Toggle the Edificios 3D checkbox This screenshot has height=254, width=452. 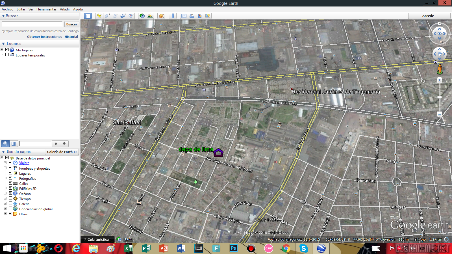10,188
